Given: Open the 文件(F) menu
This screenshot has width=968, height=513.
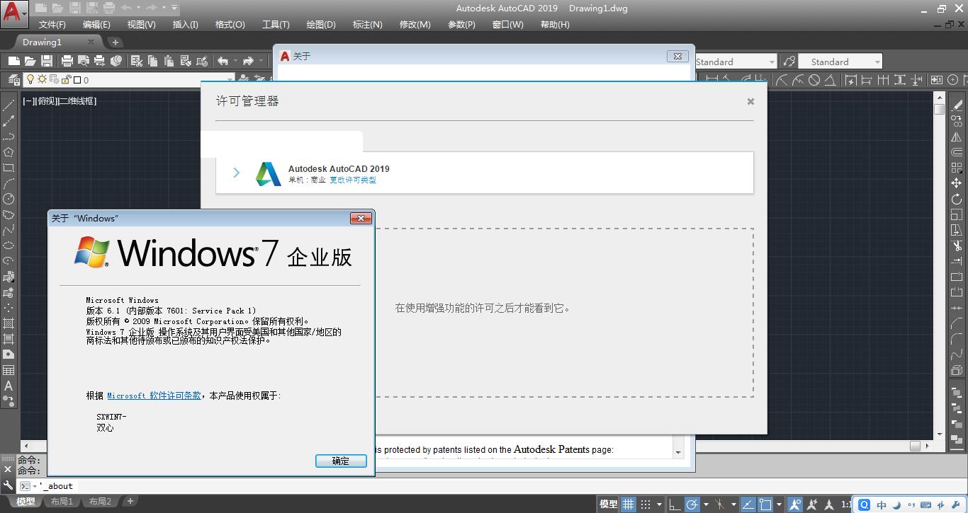Looking at the screenshot, I should pos(52,24).
